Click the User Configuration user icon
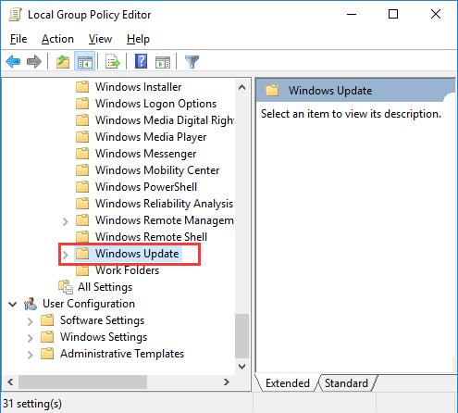The height and width of the screenshot is (413, 458). pos(31,304)
